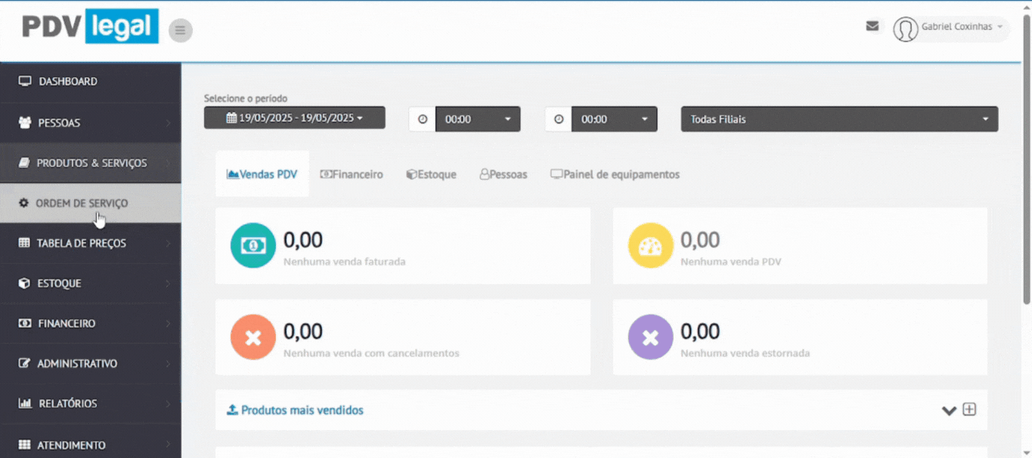Click the PDV legal logo
The height and width of the screenshot is (458, 1032).
[90, 27]
